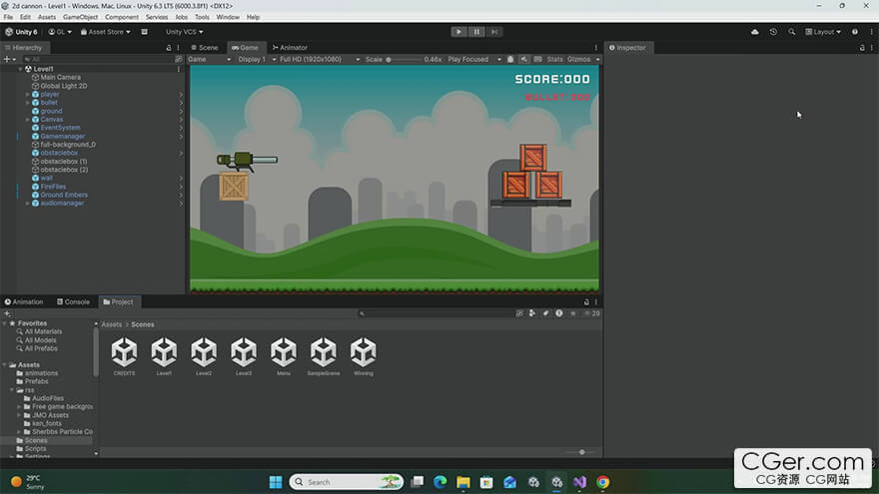The width and height of the screenshot is (879, 494).
Task: Toggle Stats overlay in Game view
Action: (x=555, y=59)
